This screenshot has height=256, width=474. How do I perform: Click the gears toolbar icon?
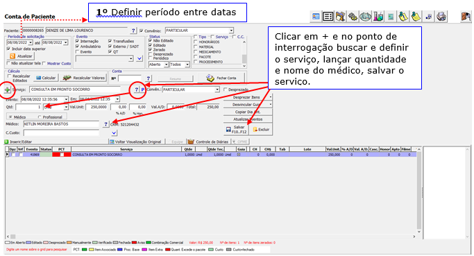pyautogui.click(x=353, y=17)
